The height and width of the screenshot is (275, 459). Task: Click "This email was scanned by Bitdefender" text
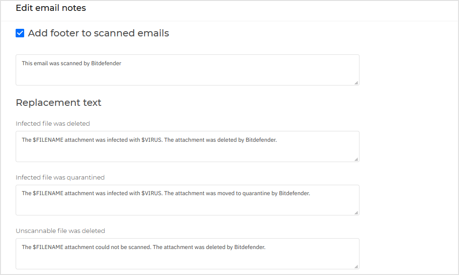coord(71,63)
